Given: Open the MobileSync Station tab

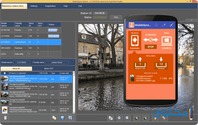Looking at the screenshot, I should click(x=14, y=6).
